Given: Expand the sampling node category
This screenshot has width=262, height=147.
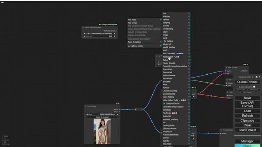Looking at the screenshot, I should coord(176,23).
